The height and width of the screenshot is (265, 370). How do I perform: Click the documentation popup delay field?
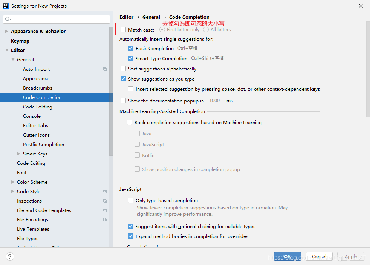click(x=215, y=101)
